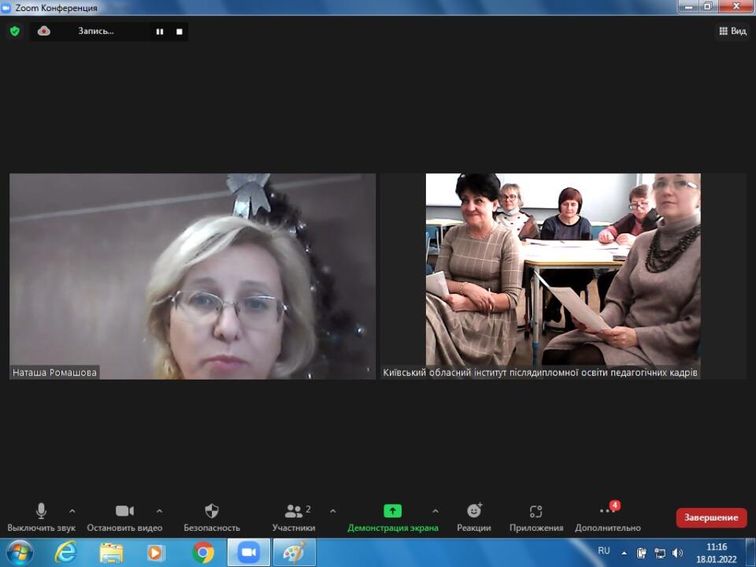Minimize the Zoom window
This screenshot has width=756, height=567.
pyautogui.click(x=688, y=7)
